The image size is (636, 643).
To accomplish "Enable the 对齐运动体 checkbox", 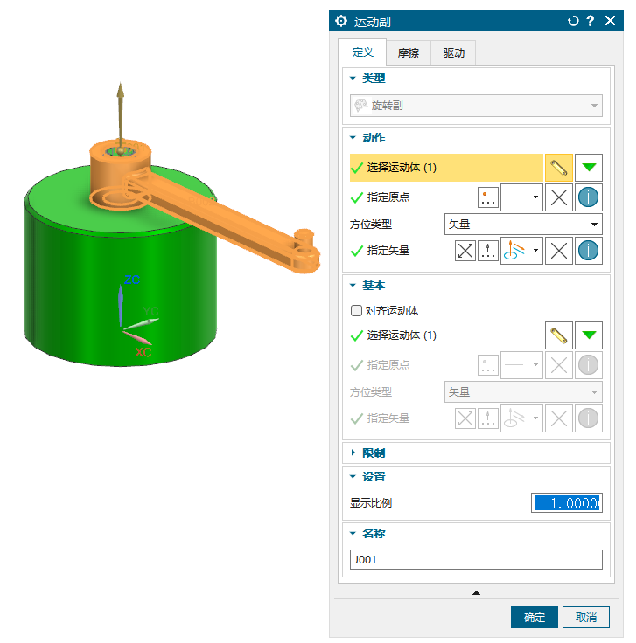I will [356, 310].
